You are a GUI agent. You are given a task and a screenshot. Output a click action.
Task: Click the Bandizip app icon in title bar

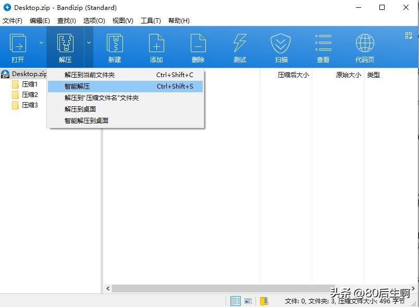(x=7, y=7)
